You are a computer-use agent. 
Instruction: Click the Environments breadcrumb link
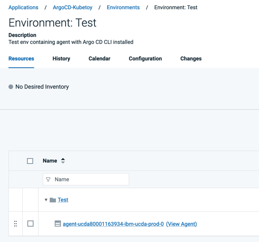point(123,7)
